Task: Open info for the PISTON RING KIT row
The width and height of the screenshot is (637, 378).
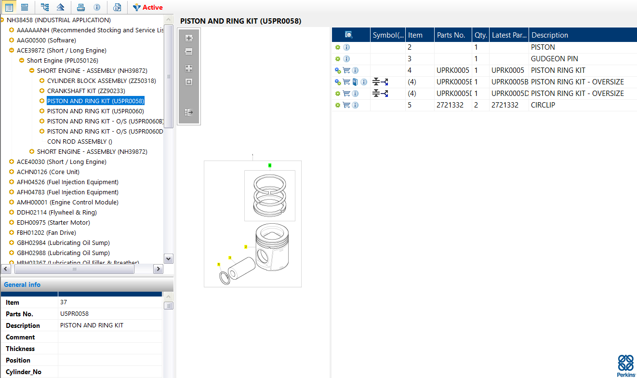Action: pos(355,70)
